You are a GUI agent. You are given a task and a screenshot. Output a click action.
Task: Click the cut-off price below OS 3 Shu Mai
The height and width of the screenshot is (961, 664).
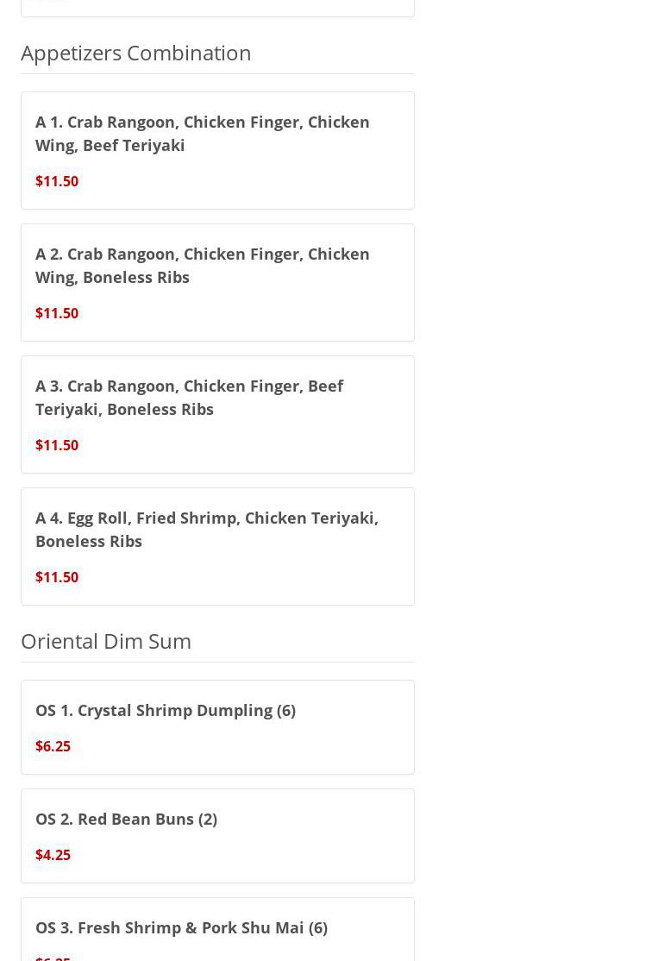click(x=53, y=957)
